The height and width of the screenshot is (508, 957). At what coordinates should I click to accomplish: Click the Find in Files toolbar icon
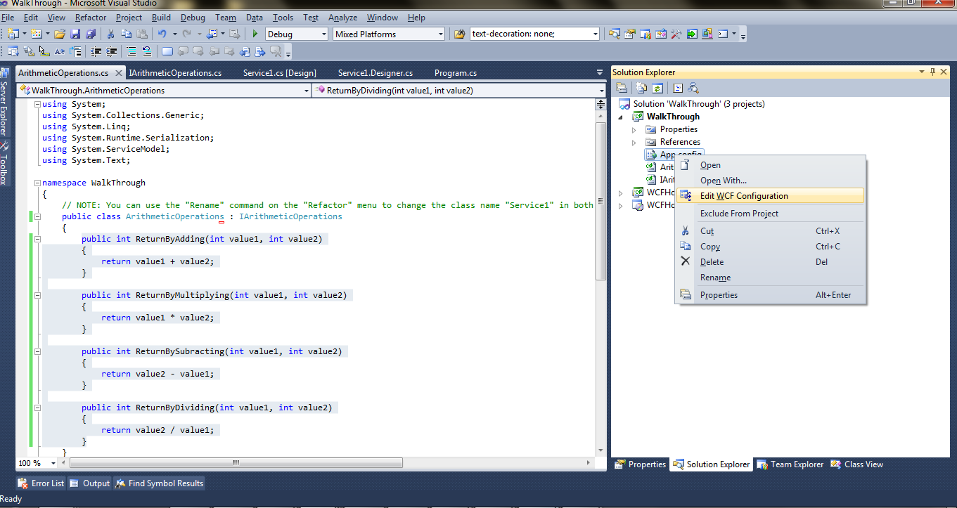tap(460, 34)
